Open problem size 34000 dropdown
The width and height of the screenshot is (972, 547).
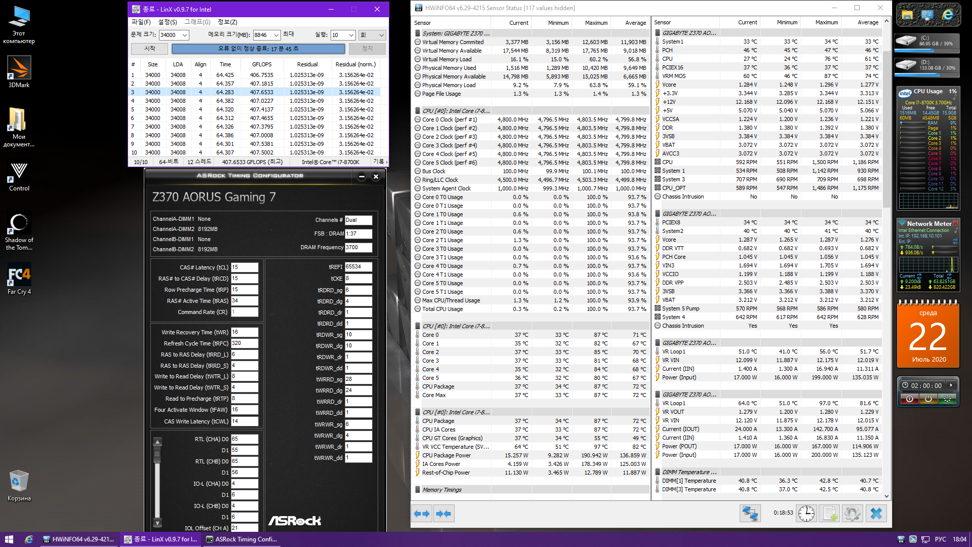[185, 35]
